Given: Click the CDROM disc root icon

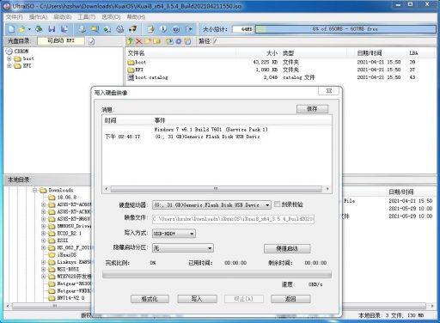Looking at the screenshot, I should pyautogui.click(x=9, y=51).
